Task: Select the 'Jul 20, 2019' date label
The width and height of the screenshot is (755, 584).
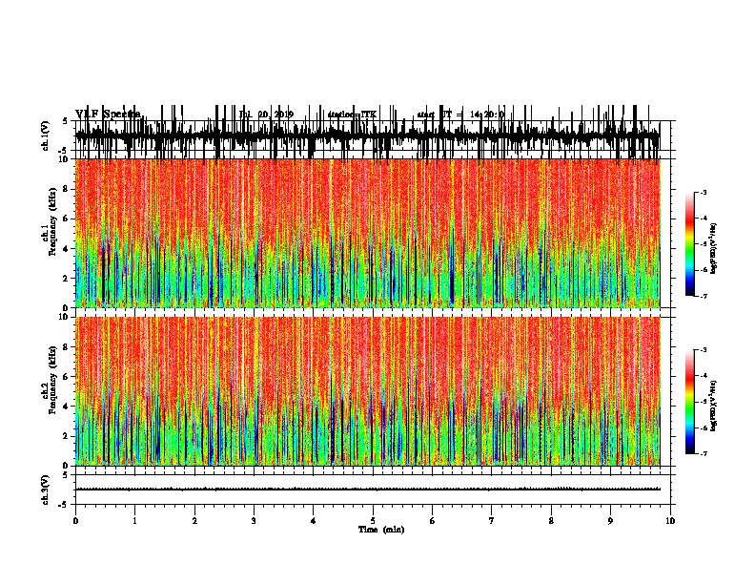Action: 266,115
